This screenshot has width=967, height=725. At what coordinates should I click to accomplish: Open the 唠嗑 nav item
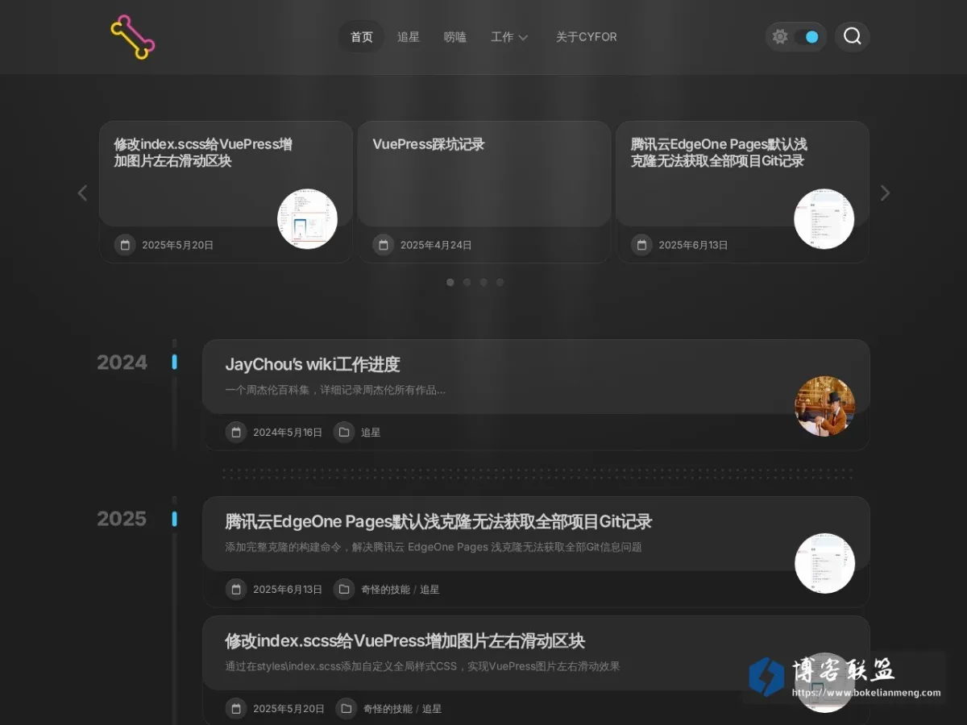point(455,37)
